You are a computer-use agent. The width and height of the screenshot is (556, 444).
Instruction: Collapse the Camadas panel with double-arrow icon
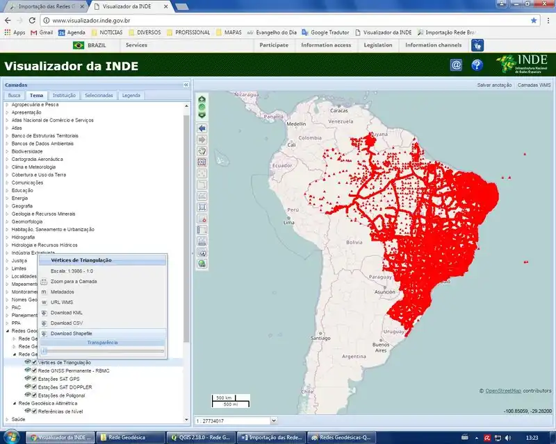tap(186, 85)
